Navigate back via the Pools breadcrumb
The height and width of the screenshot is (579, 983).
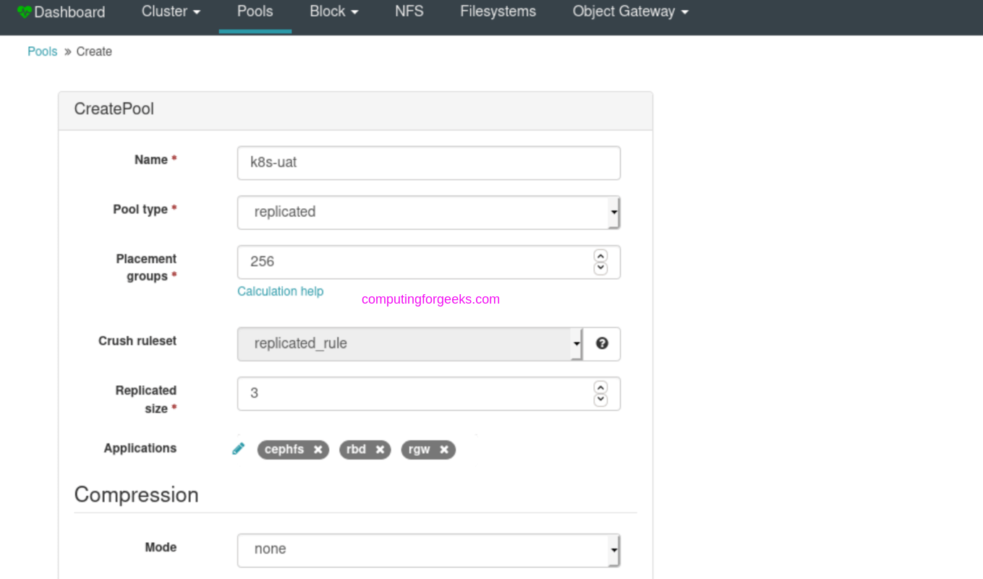pos(42,51)
